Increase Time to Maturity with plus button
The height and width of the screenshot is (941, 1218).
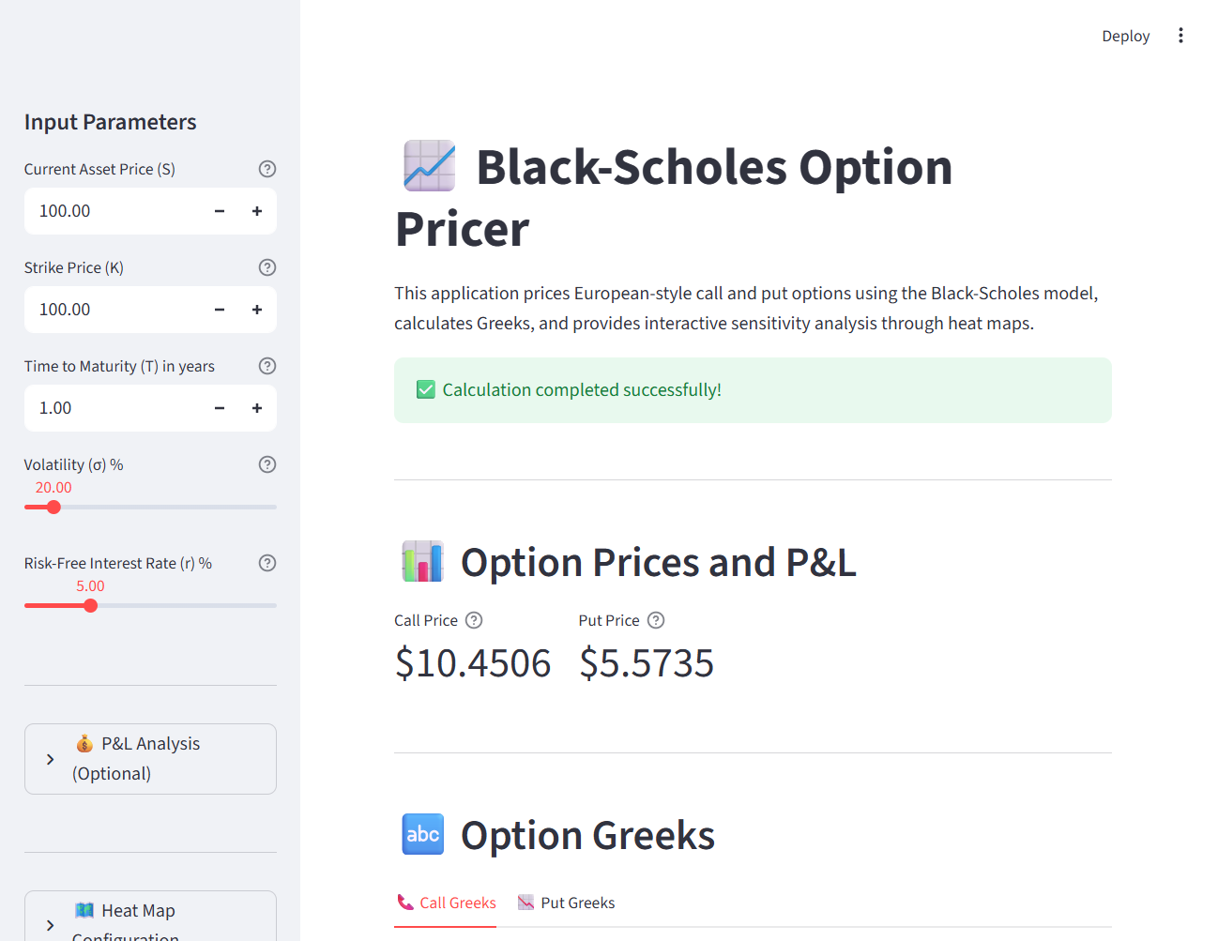click(257, 408)
